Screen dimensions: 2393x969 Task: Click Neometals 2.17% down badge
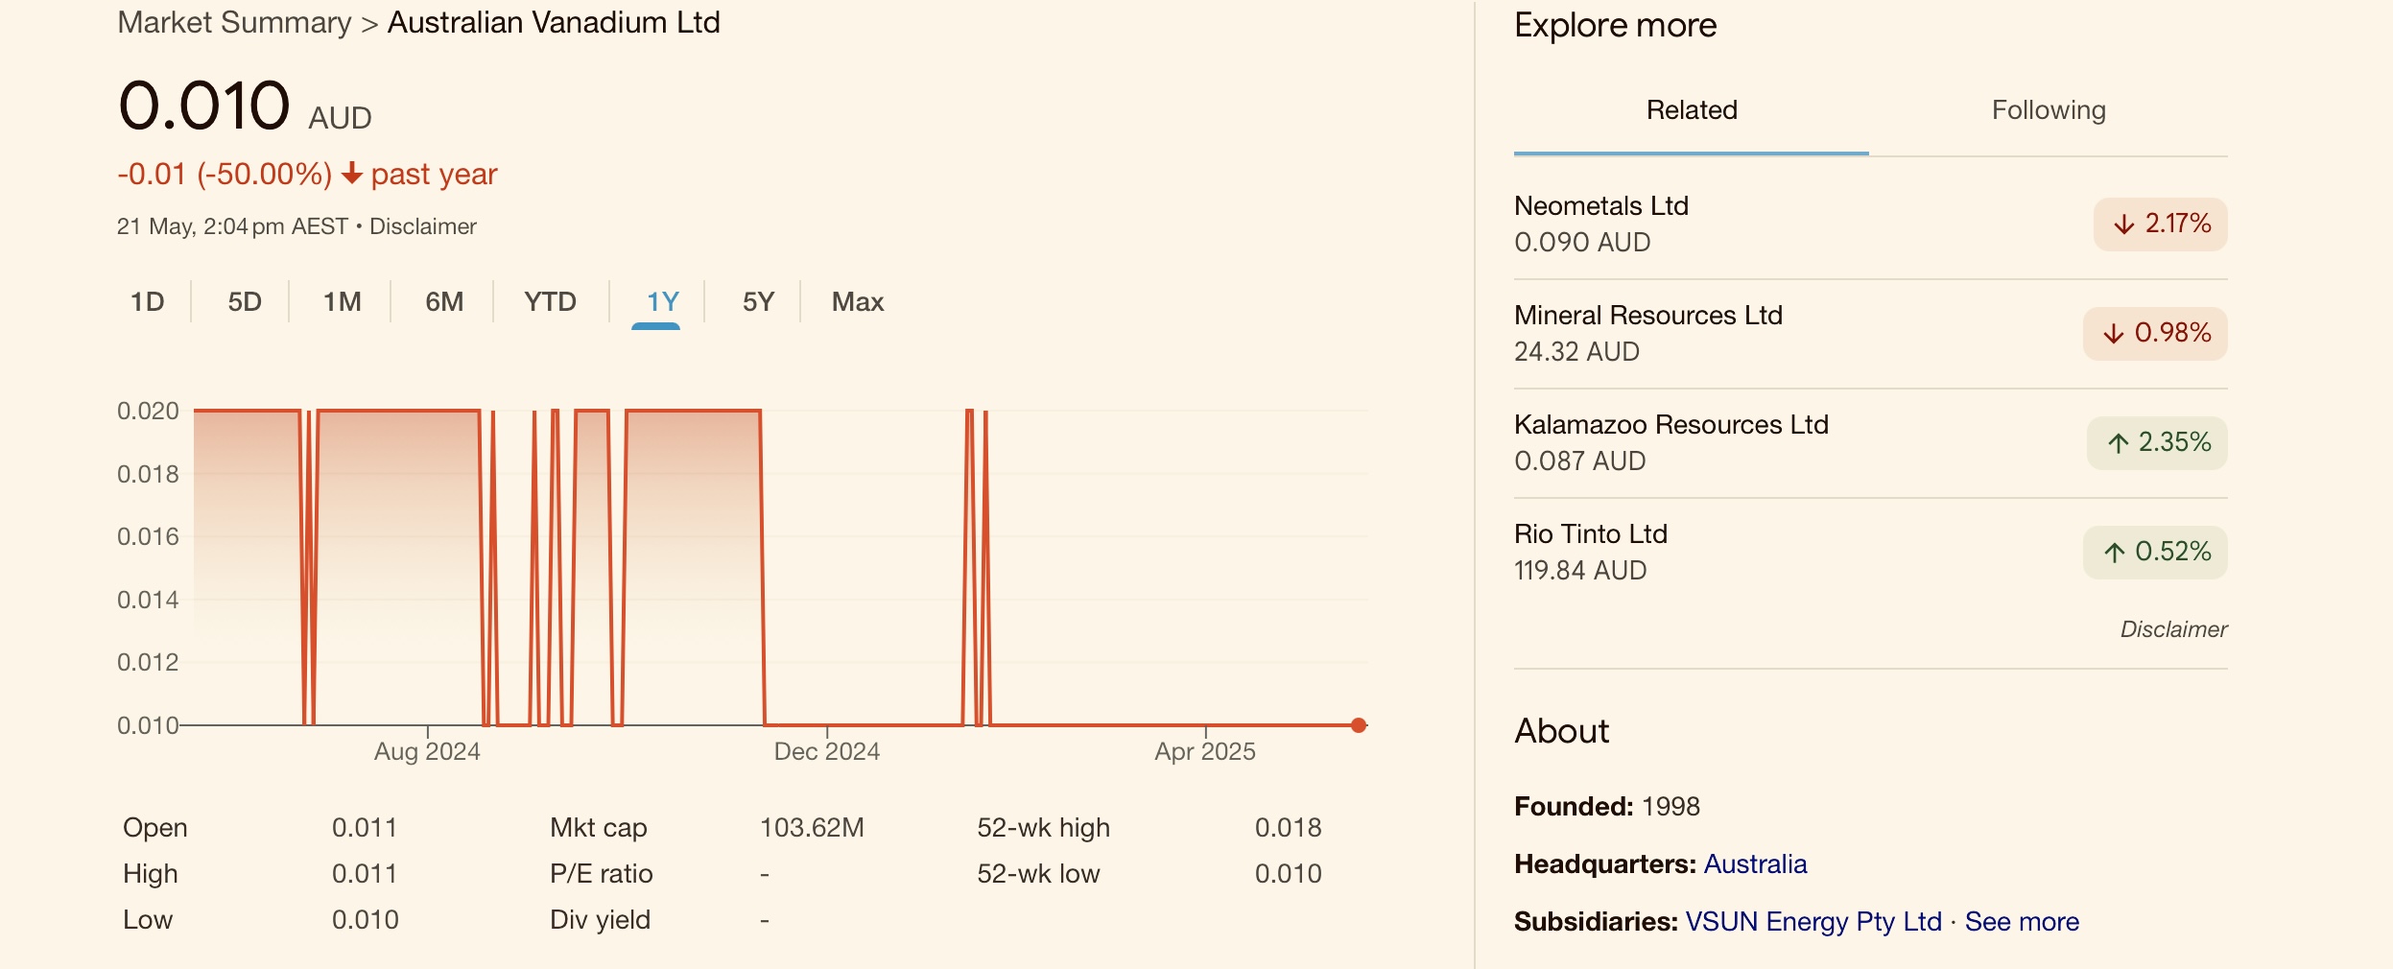2160,224
